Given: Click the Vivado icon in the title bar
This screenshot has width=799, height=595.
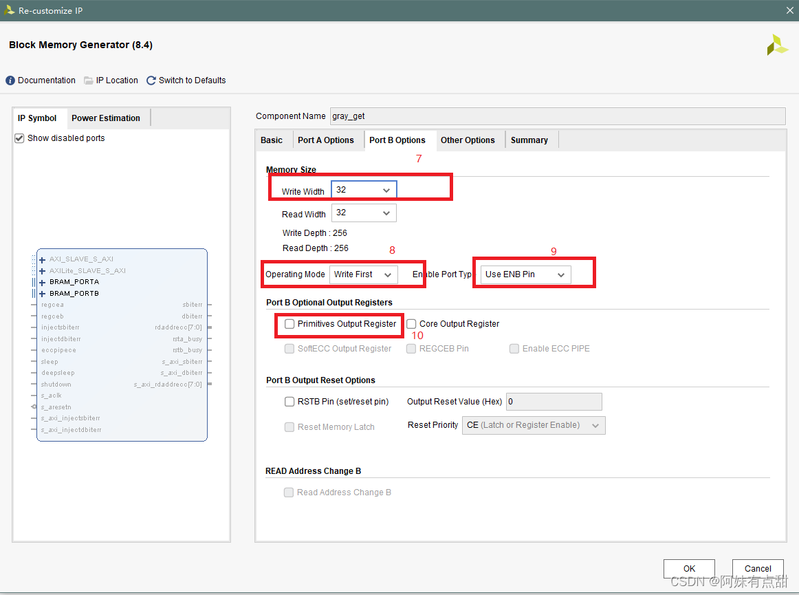Looking at the screenshot, I should (x=9, y=10).
